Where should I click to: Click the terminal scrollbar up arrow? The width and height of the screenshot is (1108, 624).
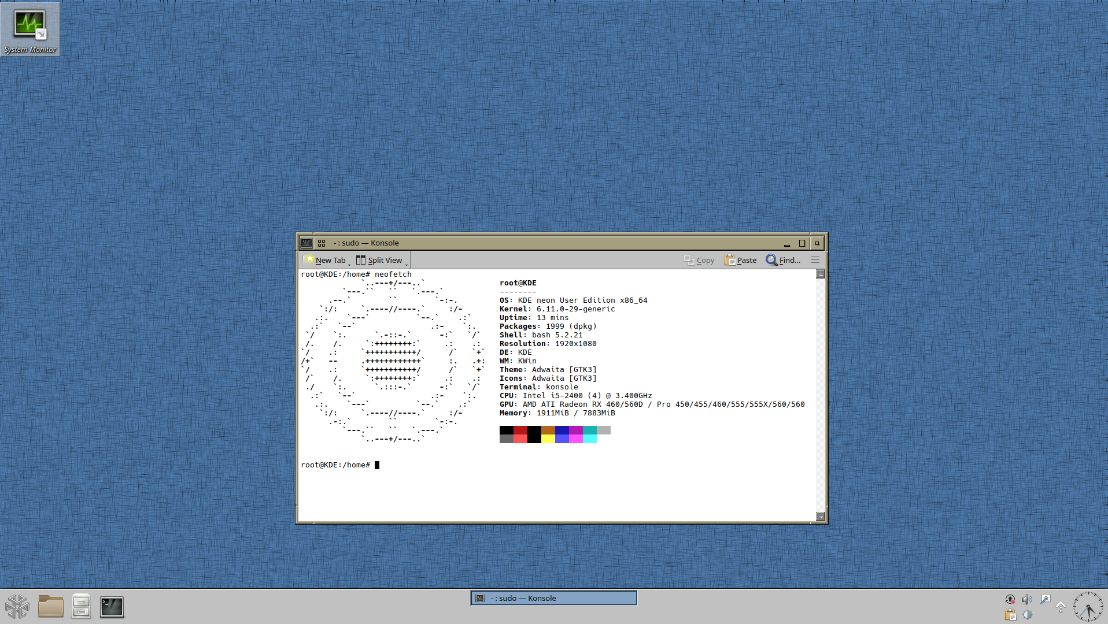pos(821,274)
